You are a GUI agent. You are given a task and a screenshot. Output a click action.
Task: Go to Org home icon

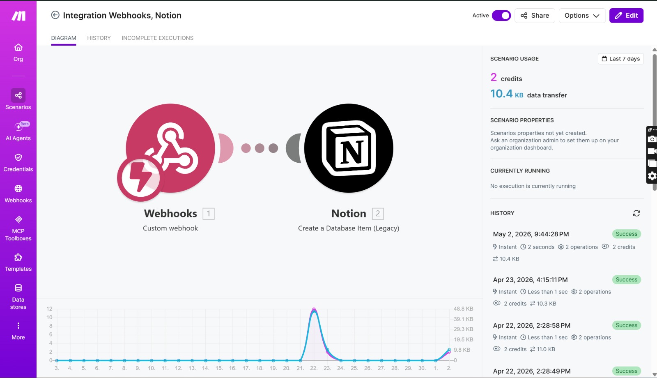point(18,47)
